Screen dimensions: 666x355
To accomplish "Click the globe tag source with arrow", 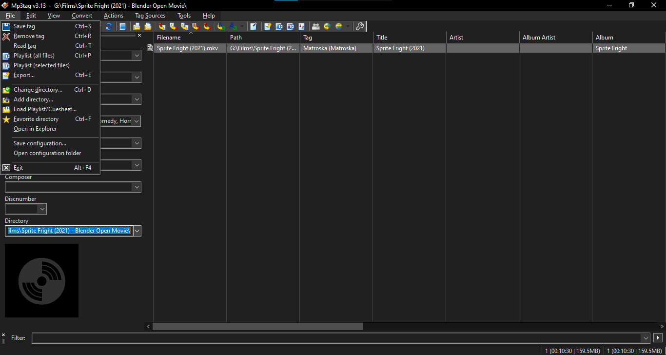I will pos(327,26).
